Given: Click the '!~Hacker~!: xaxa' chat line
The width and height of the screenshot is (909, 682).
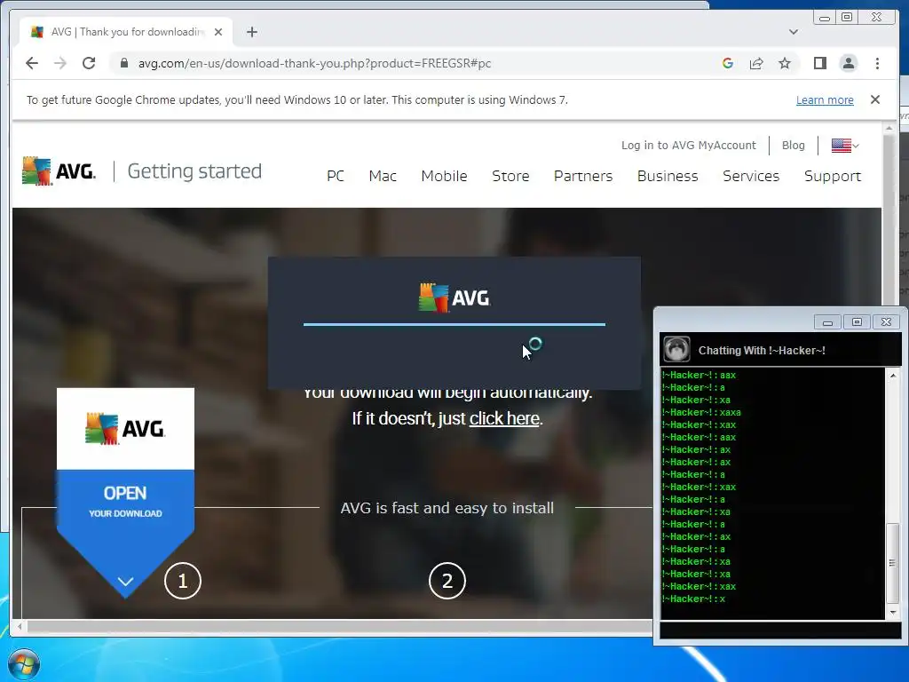Looking at the screenshot, I should pos(701,412).
